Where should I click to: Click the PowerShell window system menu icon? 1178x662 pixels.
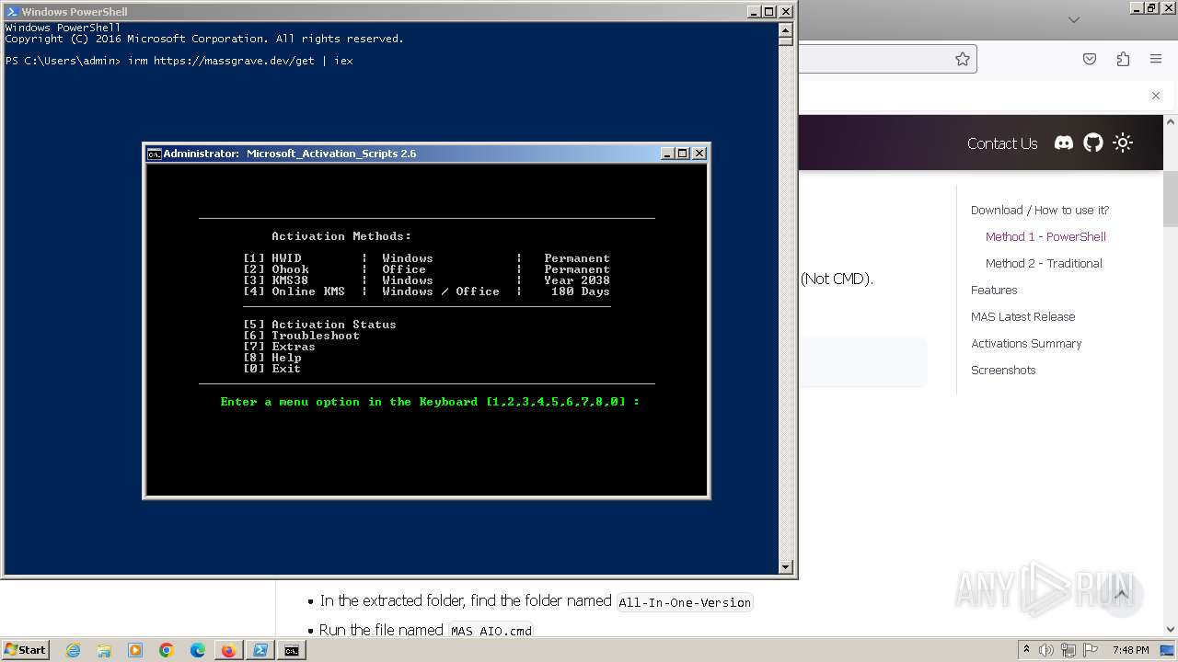(x=12, y=12)
